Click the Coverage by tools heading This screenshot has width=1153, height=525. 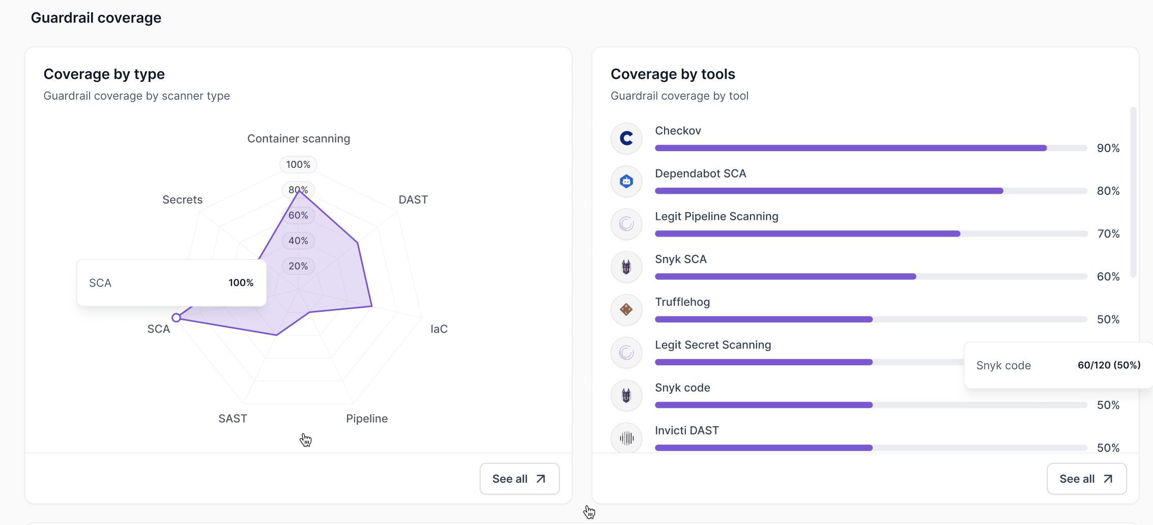pos(673,74)
